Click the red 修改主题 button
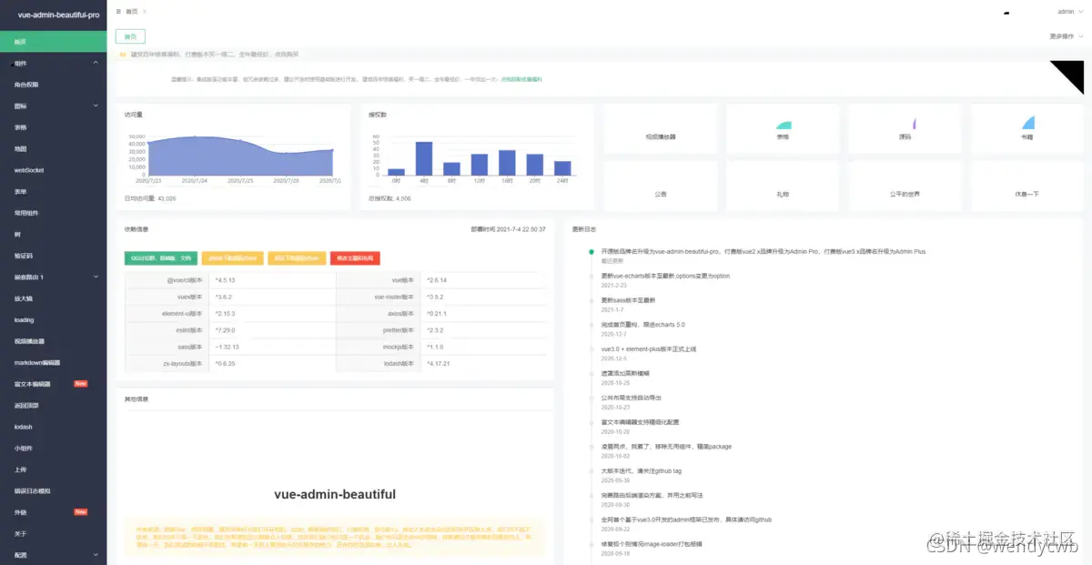 pyautogui.click(x=355, y=258)
